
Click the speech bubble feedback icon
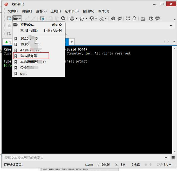(158, 19)
